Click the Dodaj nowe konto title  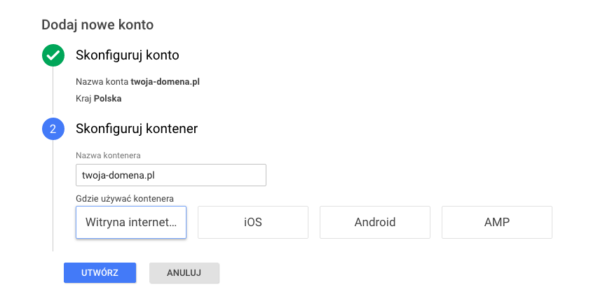[97, 25]
